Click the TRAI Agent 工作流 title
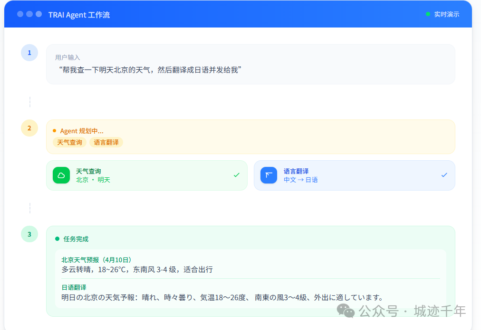 click(x=79, y=15)
